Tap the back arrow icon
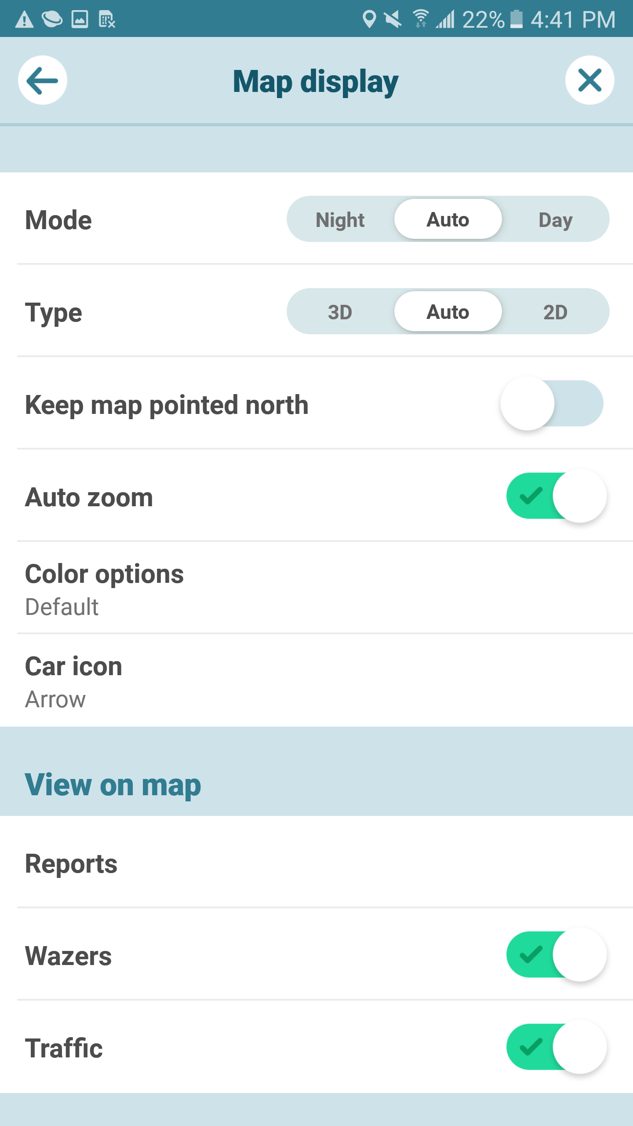633x1126 pixels. (x=43, y=80)
